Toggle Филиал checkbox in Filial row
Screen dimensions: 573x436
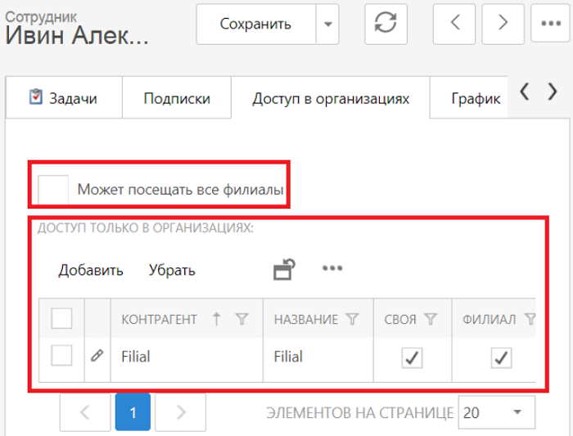coord(501,357)
